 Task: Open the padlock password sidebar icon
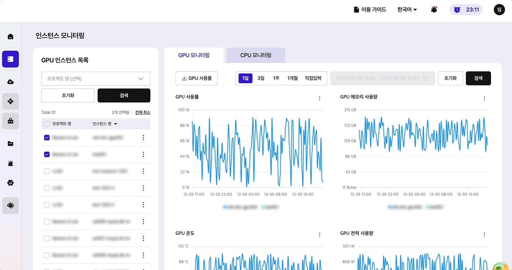[x=10, y=121]
